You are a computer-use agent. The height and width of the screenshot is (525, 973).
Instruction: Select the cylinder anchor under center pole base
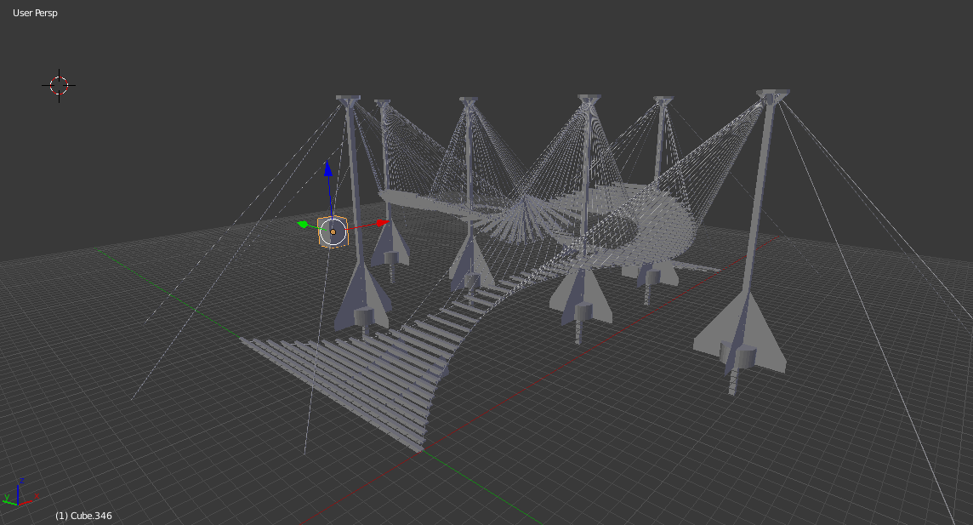[x=583, y=313]
